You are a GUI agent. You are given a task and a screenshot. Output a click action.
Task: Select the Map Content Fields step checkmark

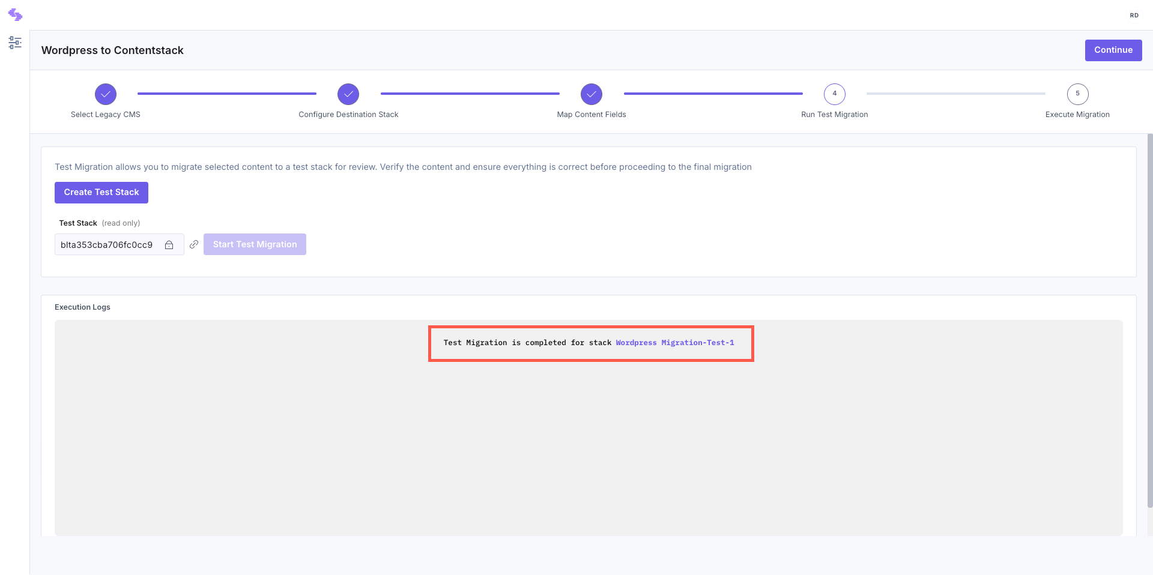(x=592, y=94)
